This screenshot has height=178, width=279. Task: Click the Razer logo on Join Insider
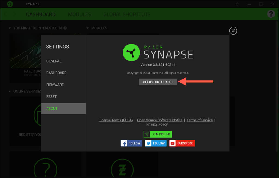(147, 134)
